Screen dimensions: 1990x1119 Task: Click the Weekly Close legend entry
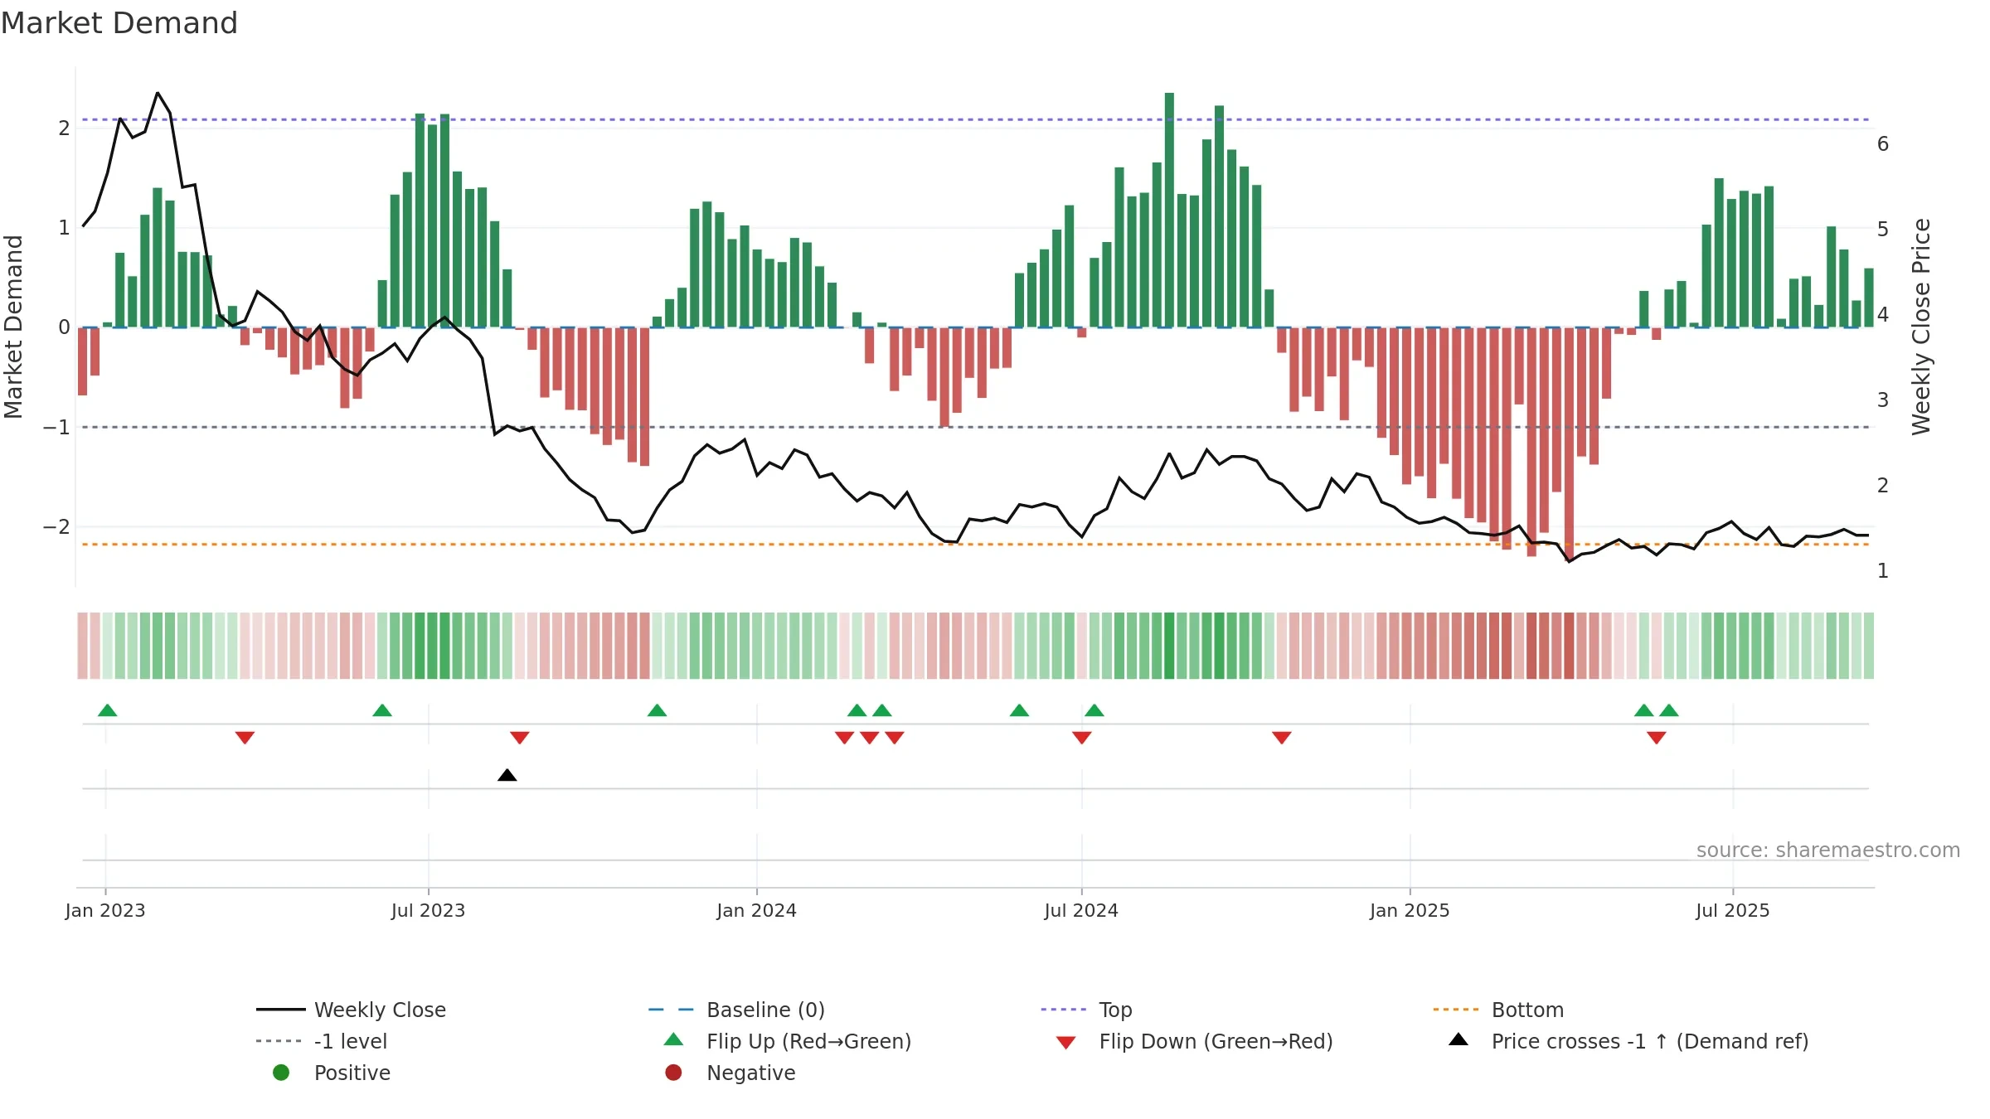pyautogui.click(x=352, y=1010)
